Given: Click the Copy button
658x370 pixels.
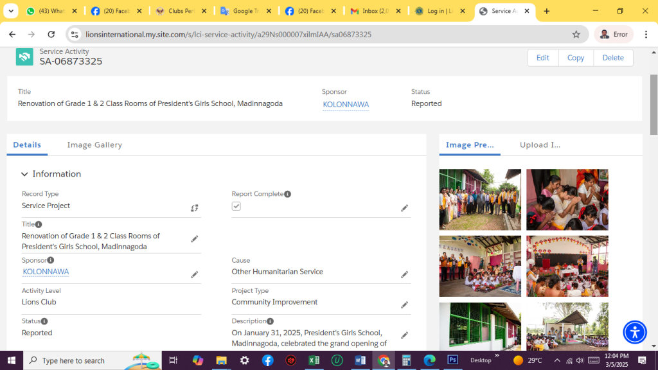Looking at the screenshot, I should [x=576, y=58].
